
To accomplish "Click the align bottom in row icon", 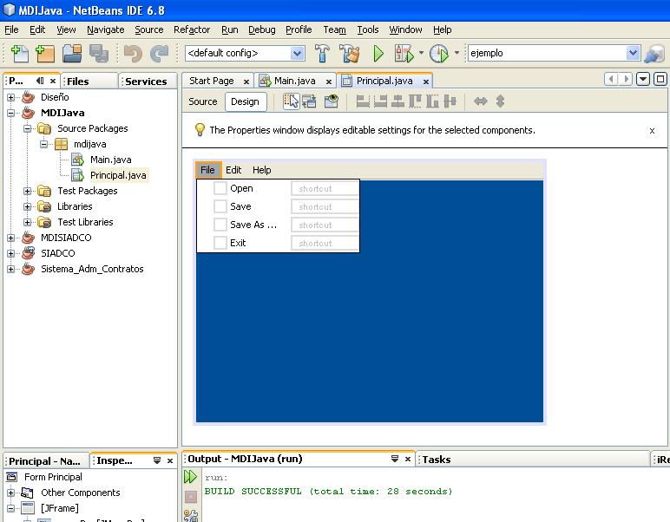I will point(432,101).
